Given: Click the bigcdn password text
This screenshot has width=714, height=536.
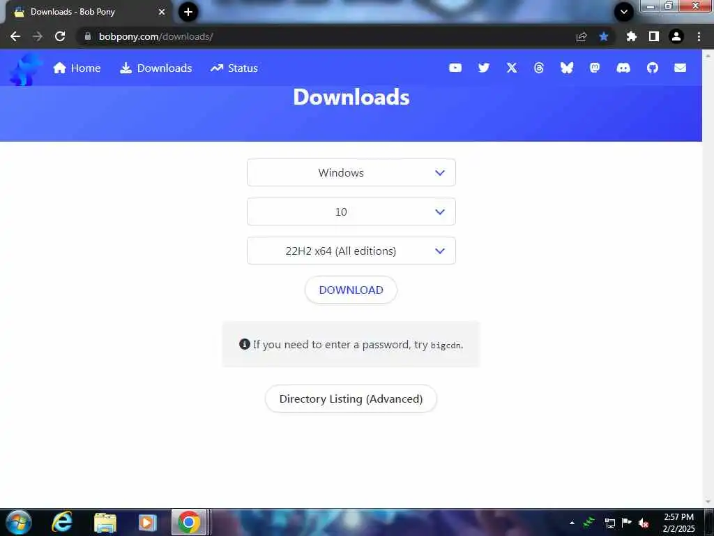Looking at the screenshot, I should pos(446,345).
